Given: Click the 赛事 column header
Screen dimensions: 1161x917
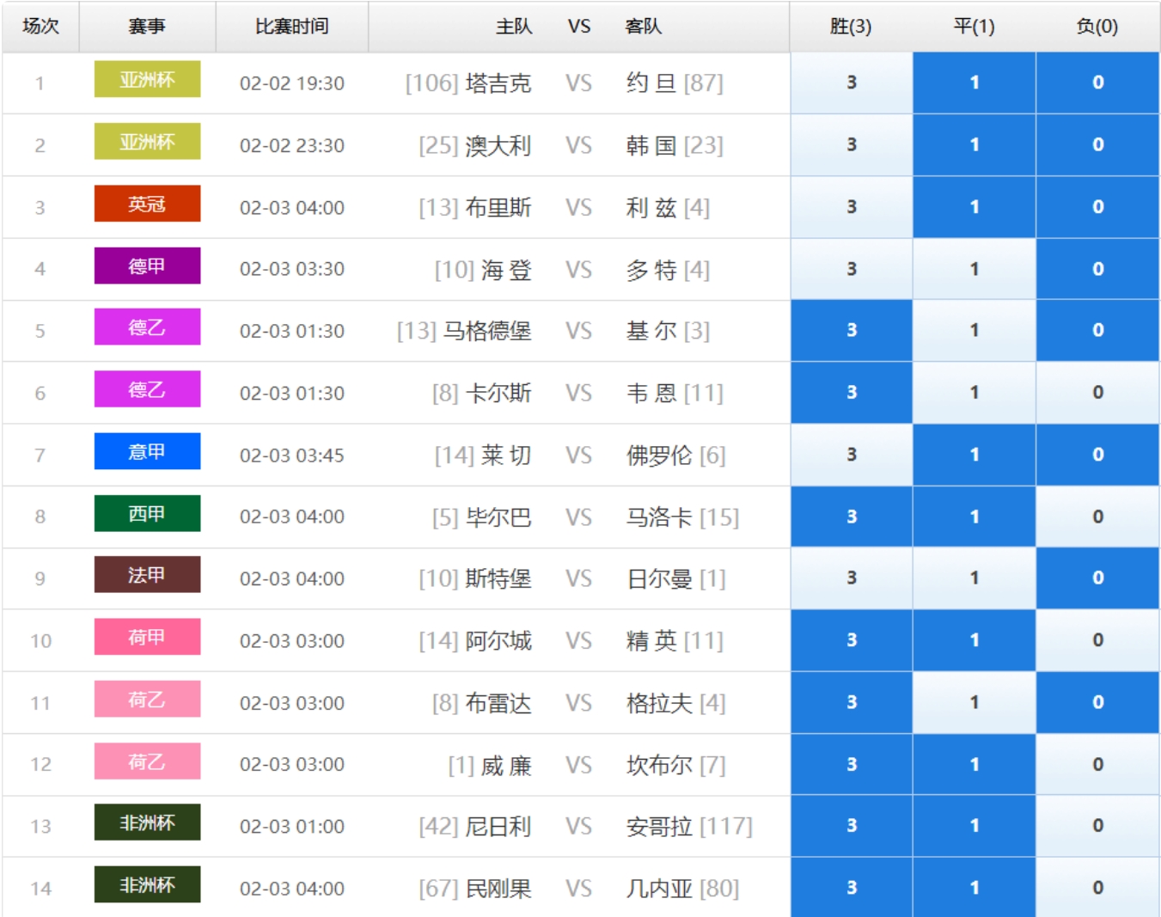Looking at the screenshot, I should 147,27.
